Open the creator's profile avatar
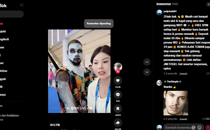The height and width of the screenshot is (130, 210). [118, 67]
